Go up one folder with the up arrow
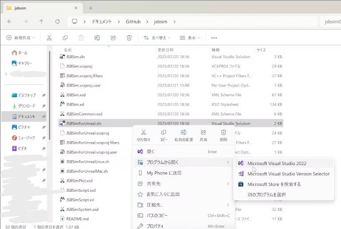Viewport: 341px width, 229px height. (x=41, y=21)
